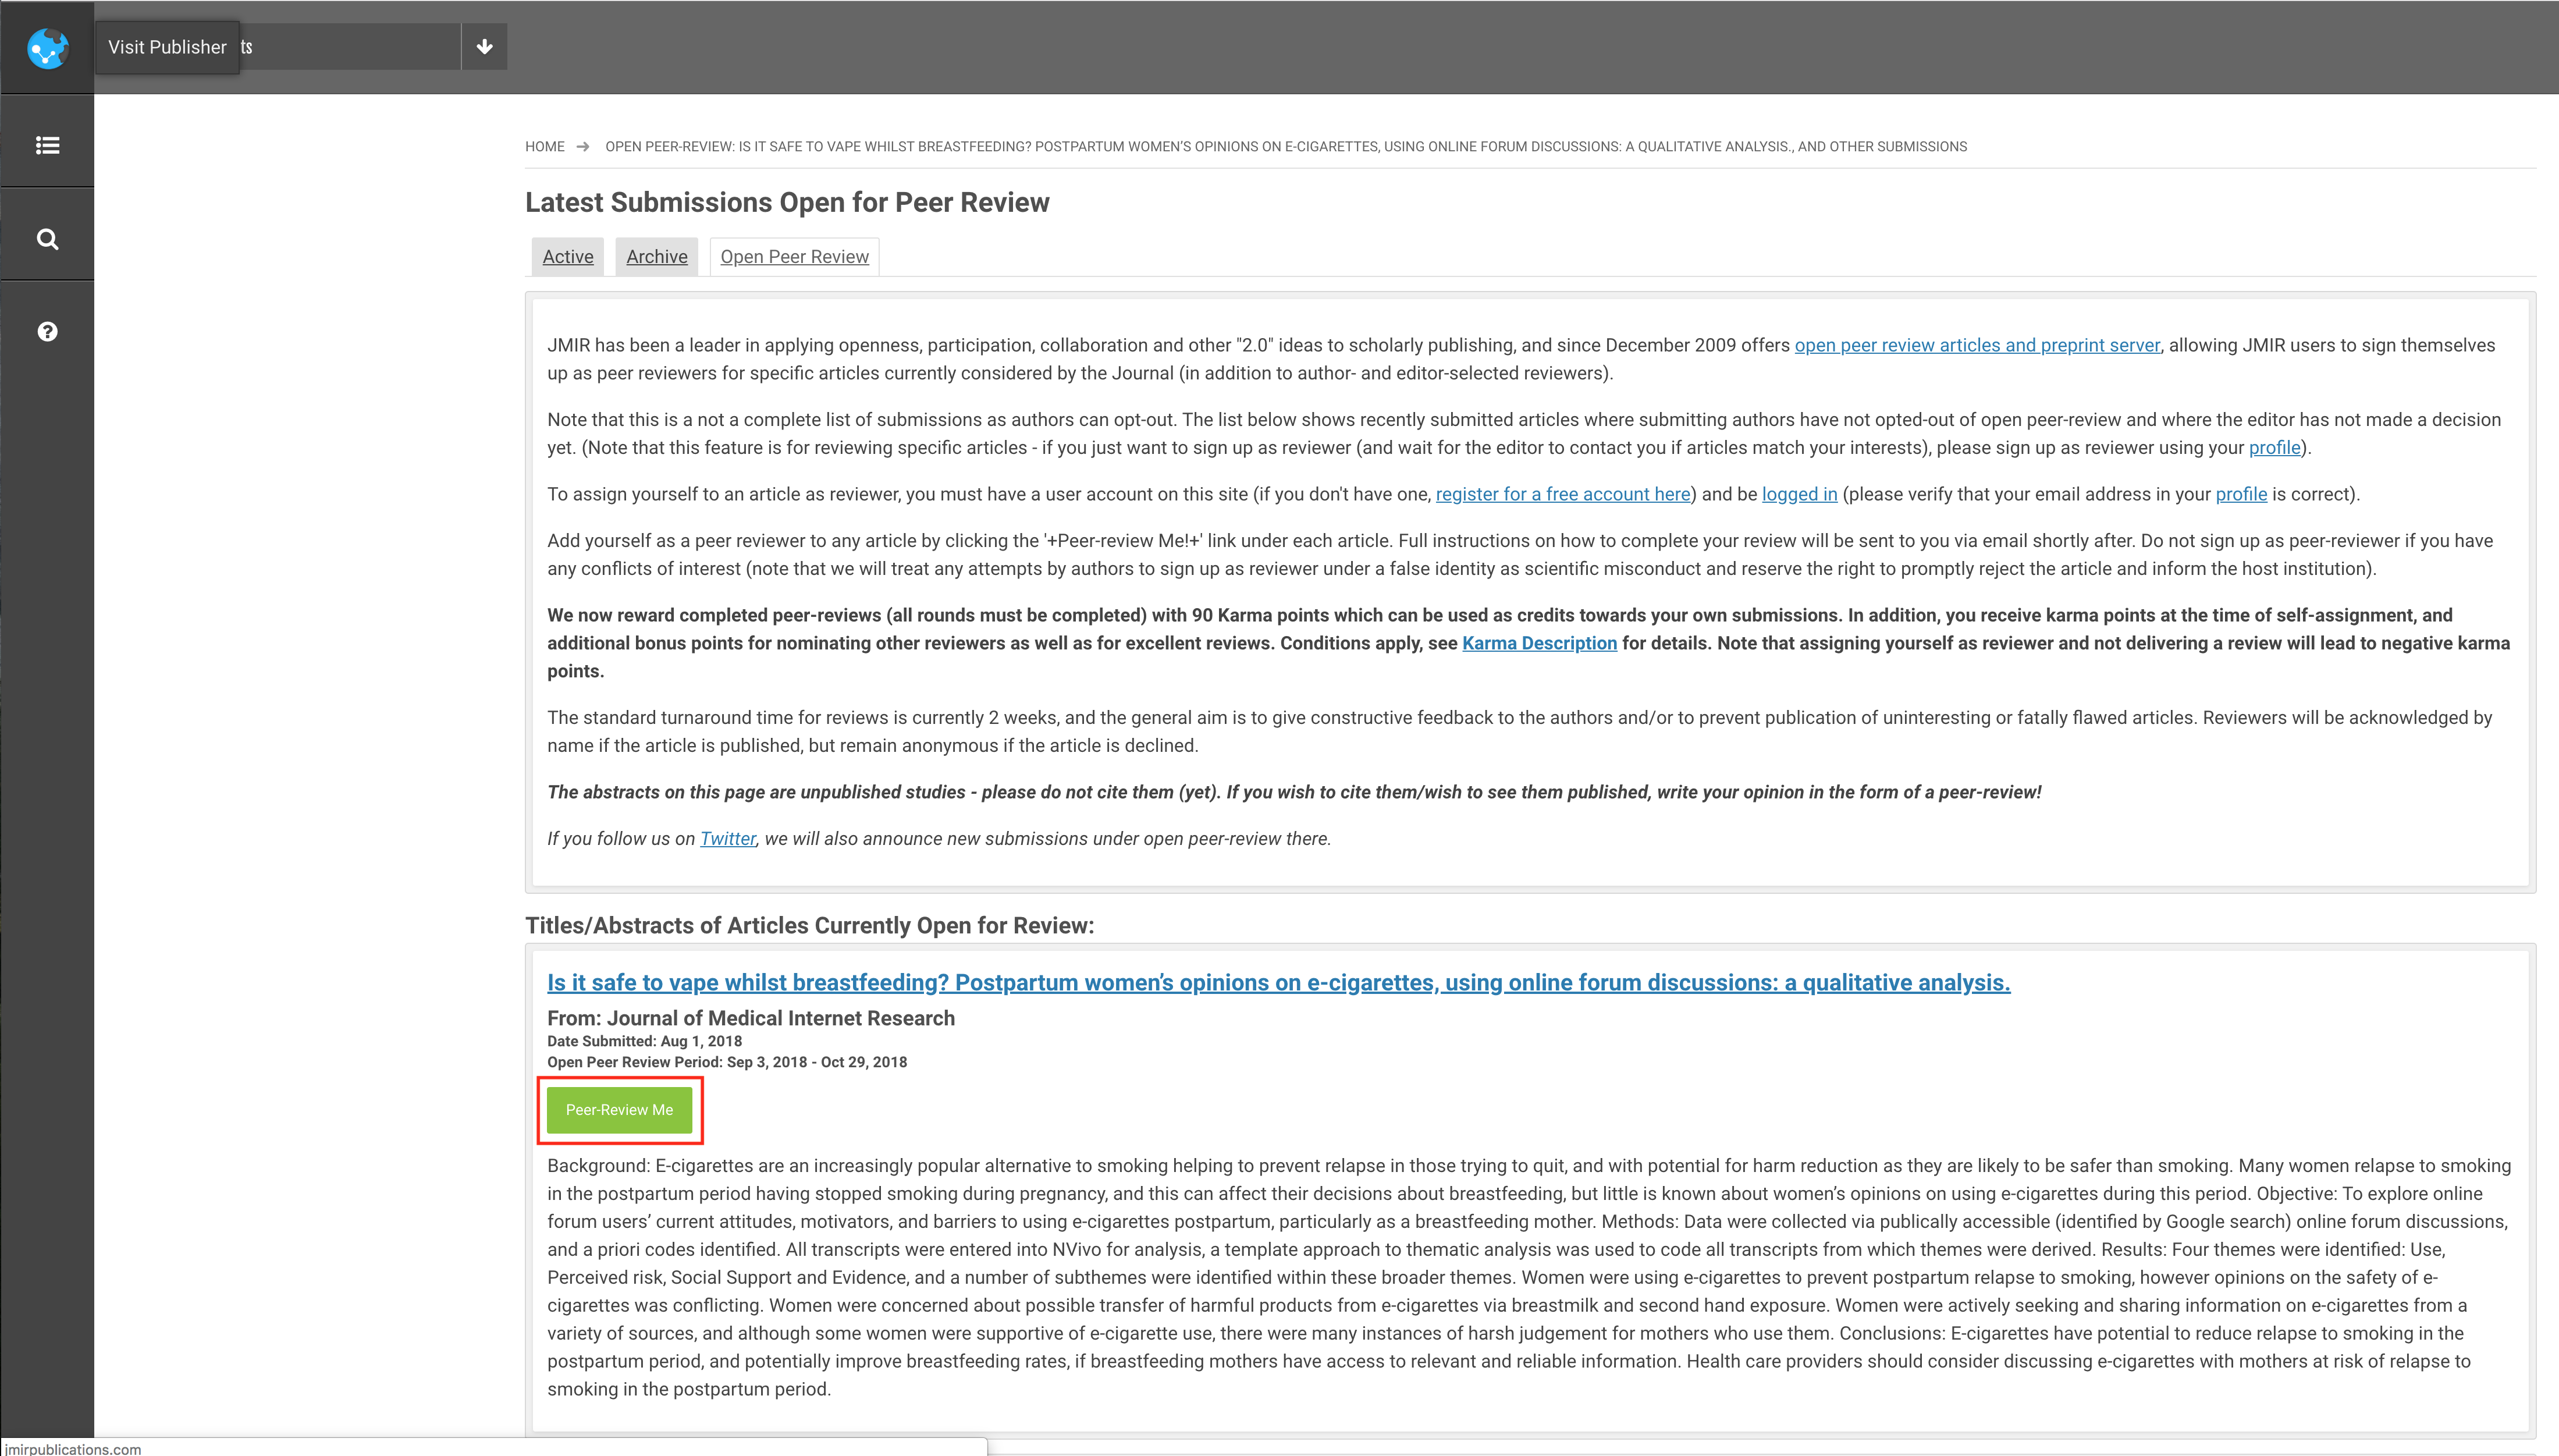Click the Visit Publisher site icon
Screen dimensions: 2559x1456
coord(48,48)
